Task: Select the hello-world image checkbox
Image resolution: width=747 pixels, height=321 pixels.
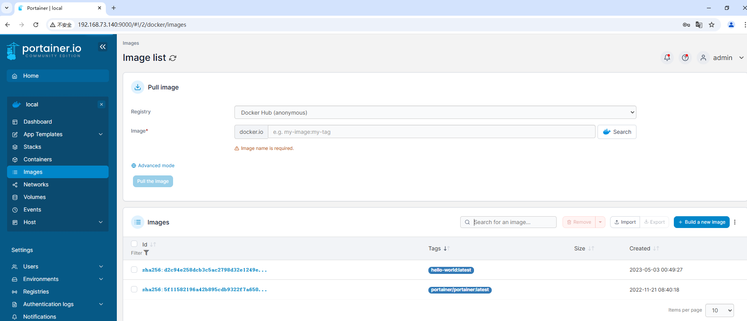Action: pos(134,270)
